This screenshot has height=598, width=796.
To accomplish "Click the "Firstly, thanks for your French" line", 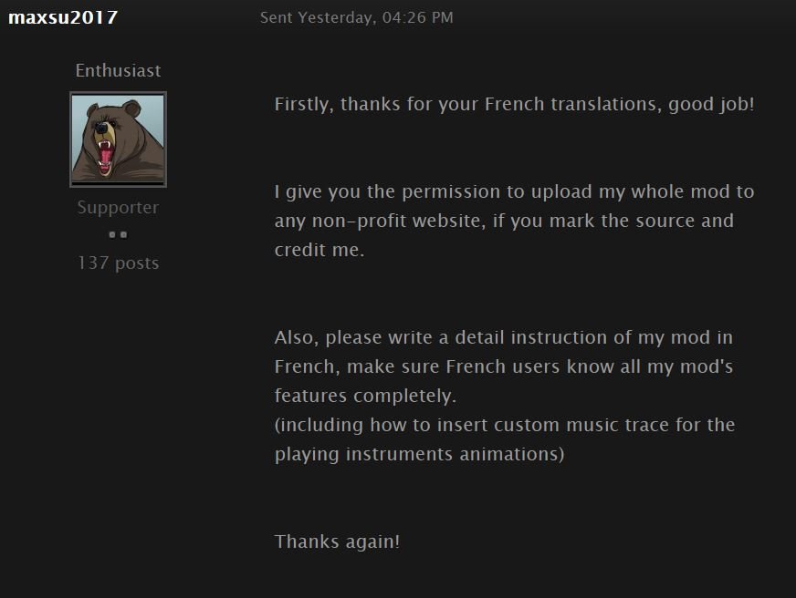I will [514, 105].
